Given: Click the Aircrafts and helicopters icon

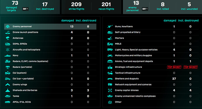Looking at the screenshot, I should (x=8, y=50).
